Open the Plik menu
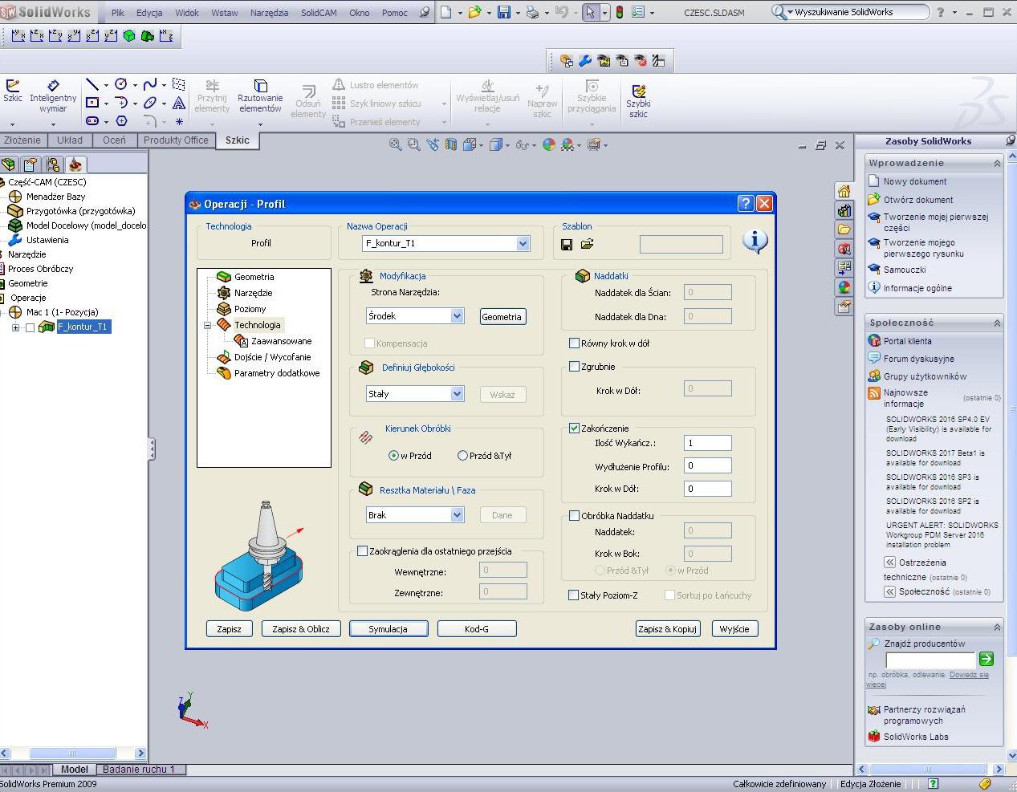This screenshot has width=1017, height=792. pos(118,13)
